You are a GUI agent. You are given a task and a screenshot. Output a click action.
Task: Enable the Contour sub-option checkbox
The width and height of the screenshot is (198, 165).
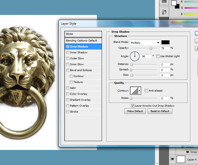click(71, 76)
